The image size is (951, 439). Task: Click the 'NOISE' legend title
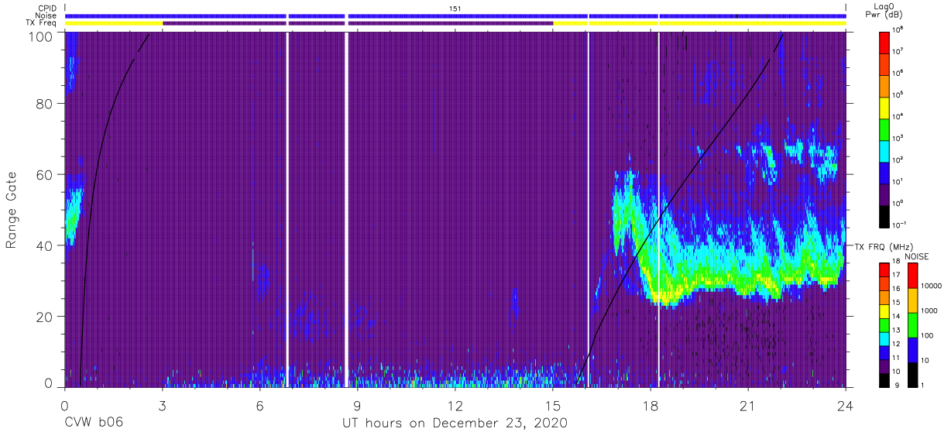point(918,256)
